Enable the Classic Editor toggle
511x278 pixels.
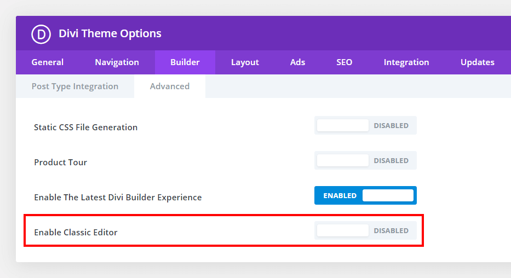pyautogui.click(x=365, y=230)
